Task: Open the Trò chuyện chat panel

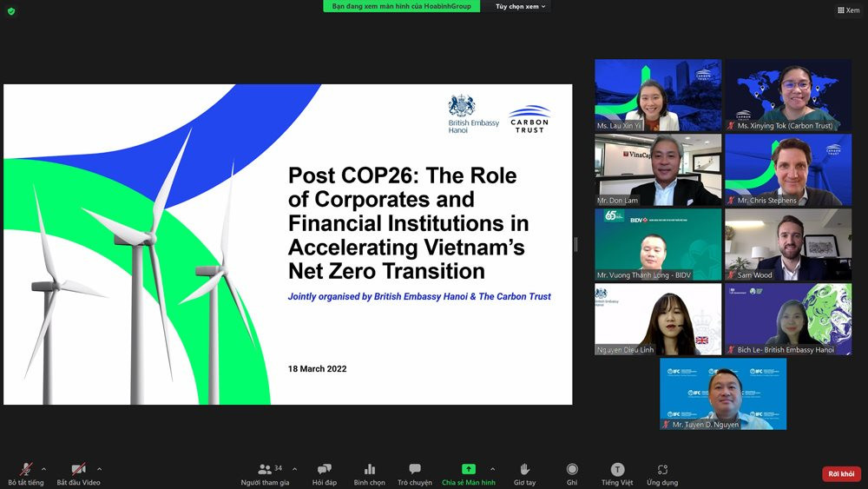Action: coord(415,470)
